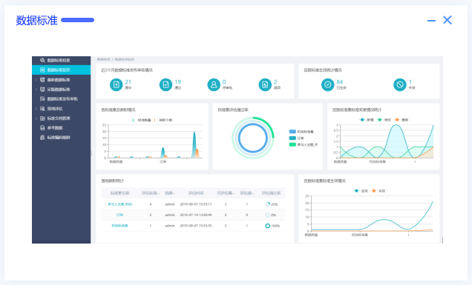Open the 机构标准集 link in table's last row

(119, 226)
